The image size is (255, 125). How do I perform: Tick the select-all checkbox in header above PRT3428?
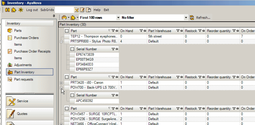coord(67,77)
